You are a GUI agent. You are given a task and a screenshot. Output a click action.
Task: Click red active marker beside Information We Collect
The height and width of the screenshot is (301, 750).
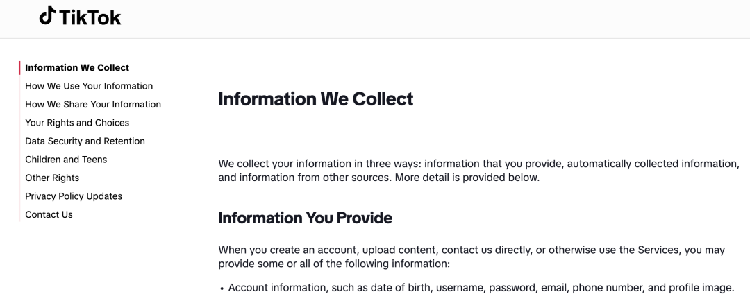click(19, 68)
